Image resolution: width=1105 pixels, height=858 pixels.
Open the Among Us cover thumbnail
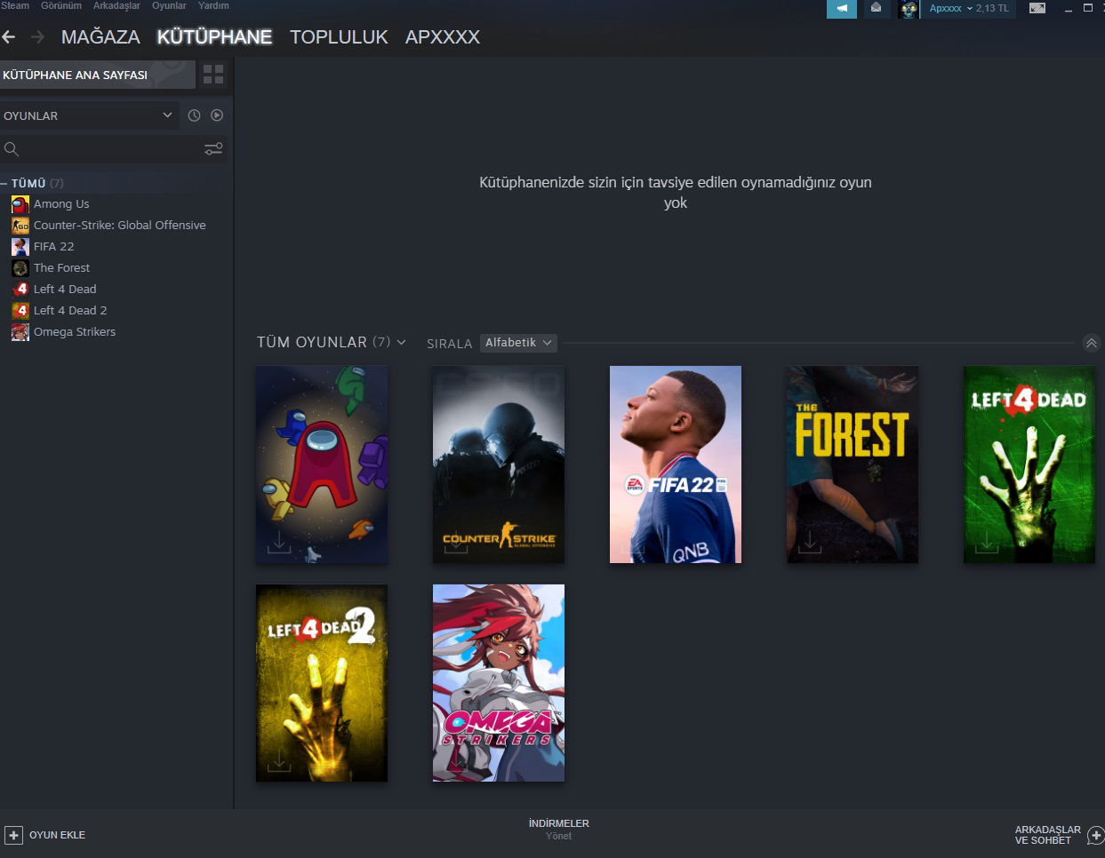(322, 465)
